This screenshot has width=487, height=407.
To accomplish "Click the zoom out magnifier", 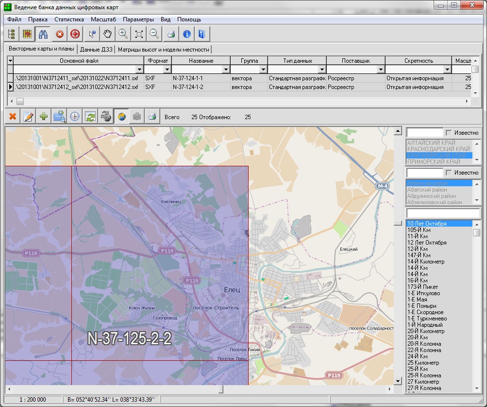I will pos(154,34).
